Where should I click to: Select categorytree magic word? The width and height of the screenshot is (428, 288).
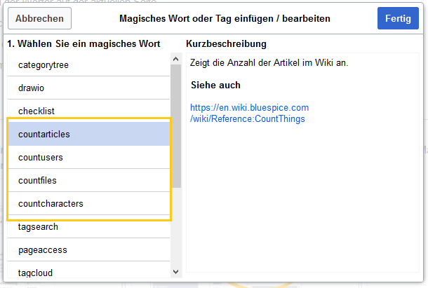click(88, 65)
